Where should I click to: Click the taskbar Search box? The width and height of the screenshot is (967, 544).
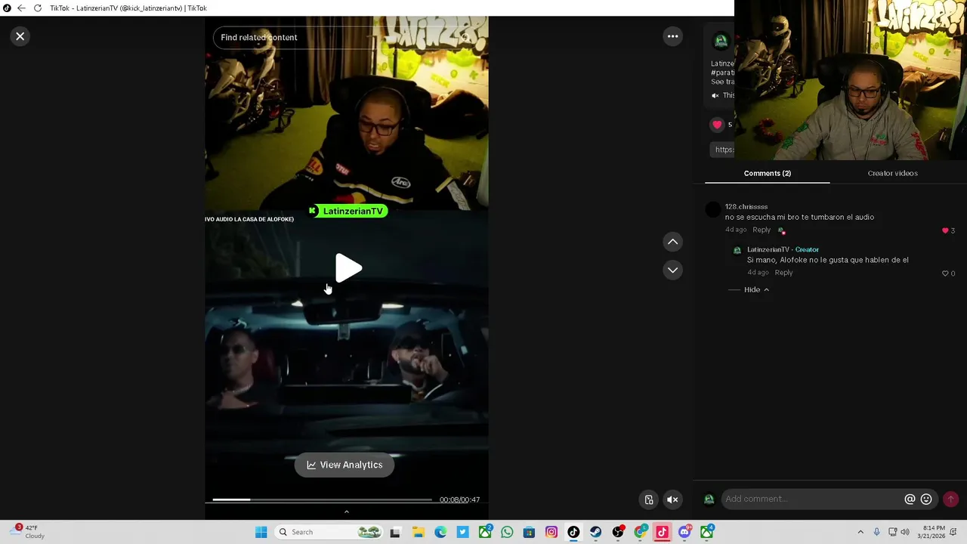tap(329, 532)
